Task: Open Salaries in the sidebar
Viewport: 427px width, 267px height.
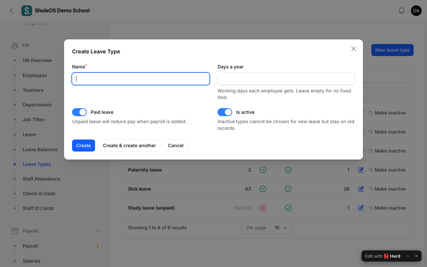Action: click(x=31, y=261)
